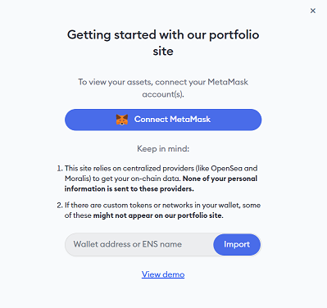Screen dimensions: 327x308
Task: Click the word 'site' on heading's second line
Action: (x=163, y=52)
